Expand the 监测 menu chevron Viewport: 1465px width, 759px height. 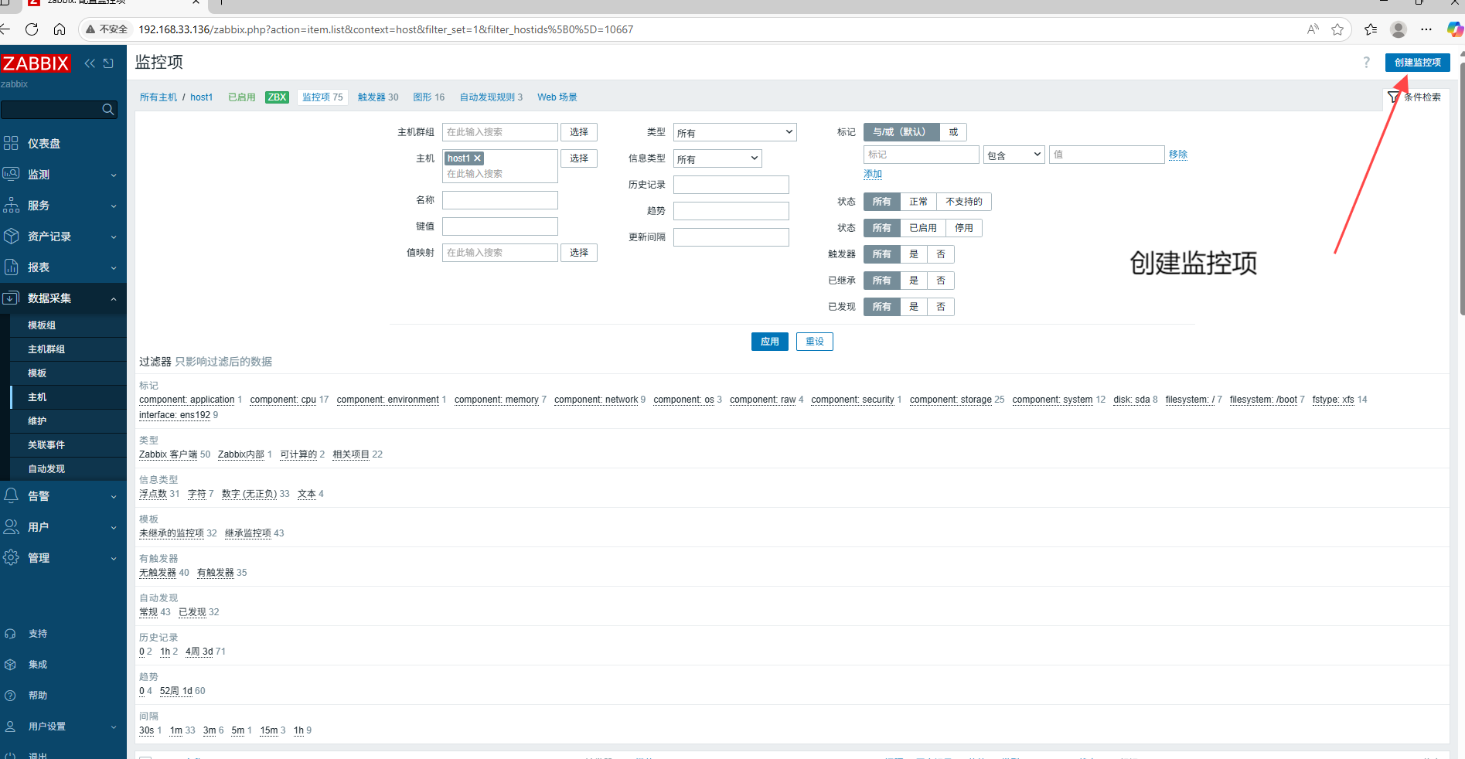pyautogui.click(x=114, y=175)
